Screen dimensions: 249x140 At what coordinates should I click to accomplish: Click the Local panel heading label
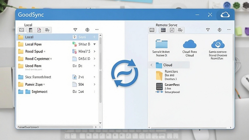(28, 25)
